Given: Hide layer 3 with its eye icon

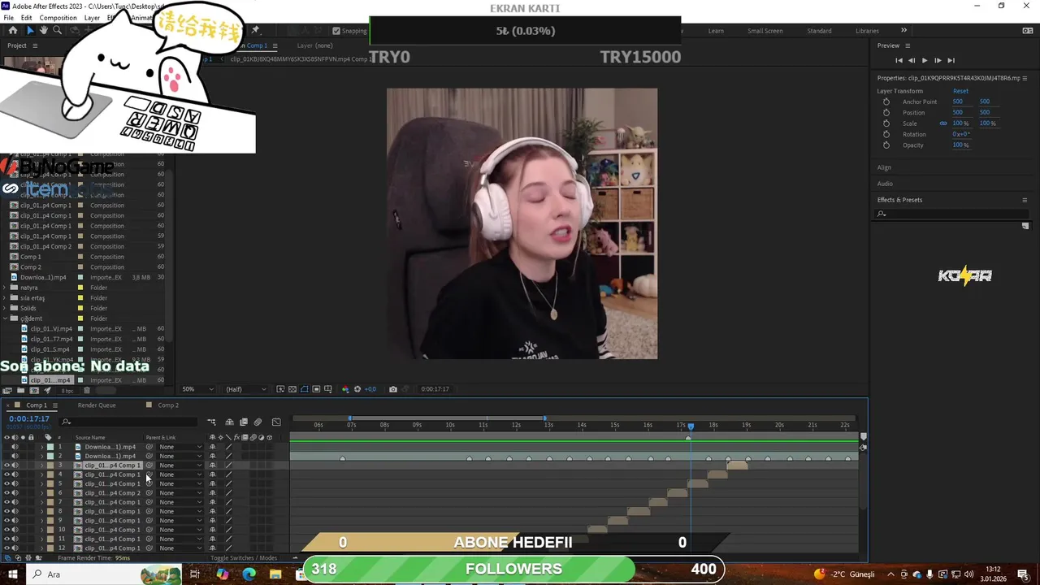Looking at the screenshot, I should [7, 466].
